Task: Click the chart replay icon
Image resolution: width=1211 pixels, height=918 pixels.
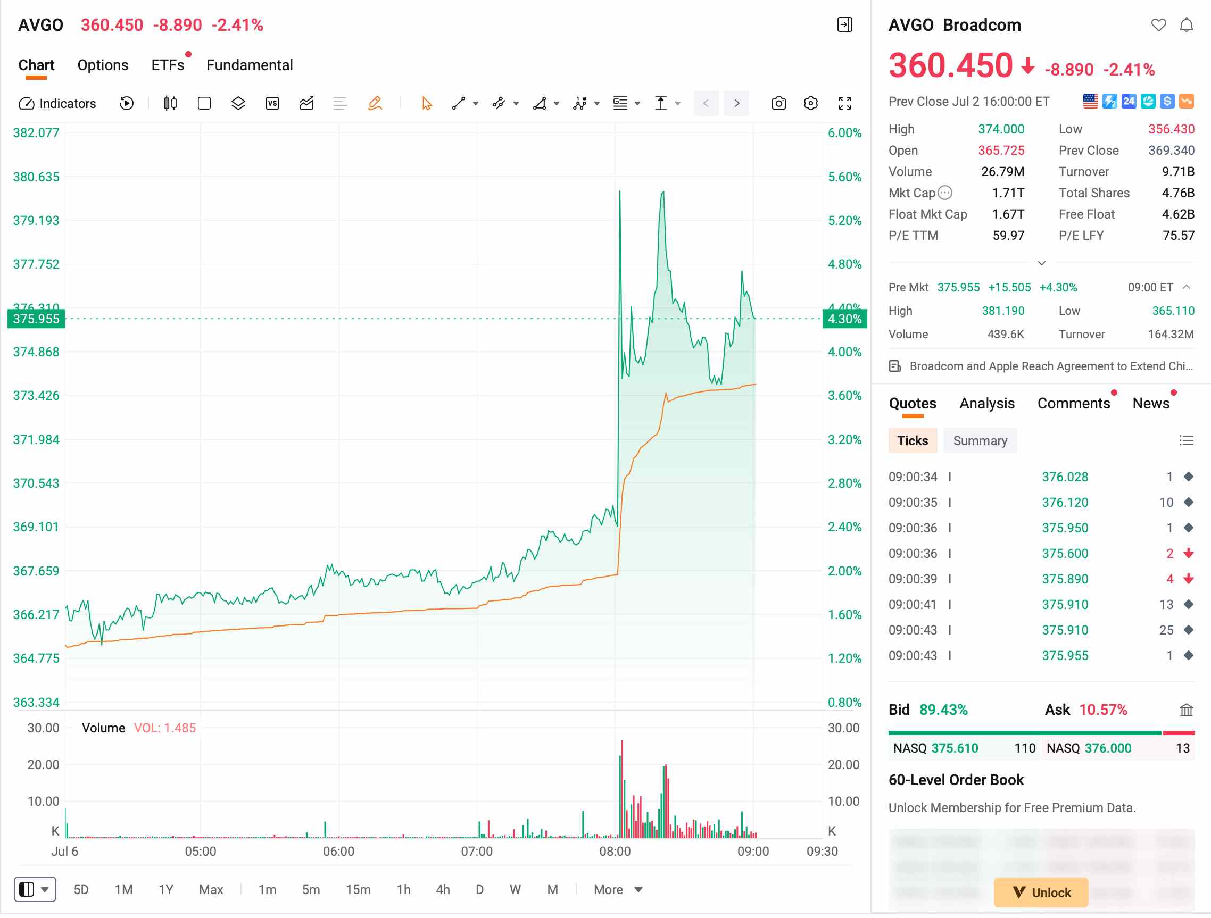Action: coord(127,104)
